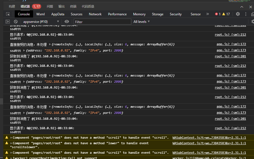Image resolution: width=254 pixels, height=159 pixels.
Task: Switch to the 终端 tab
Action: (73, 6)
